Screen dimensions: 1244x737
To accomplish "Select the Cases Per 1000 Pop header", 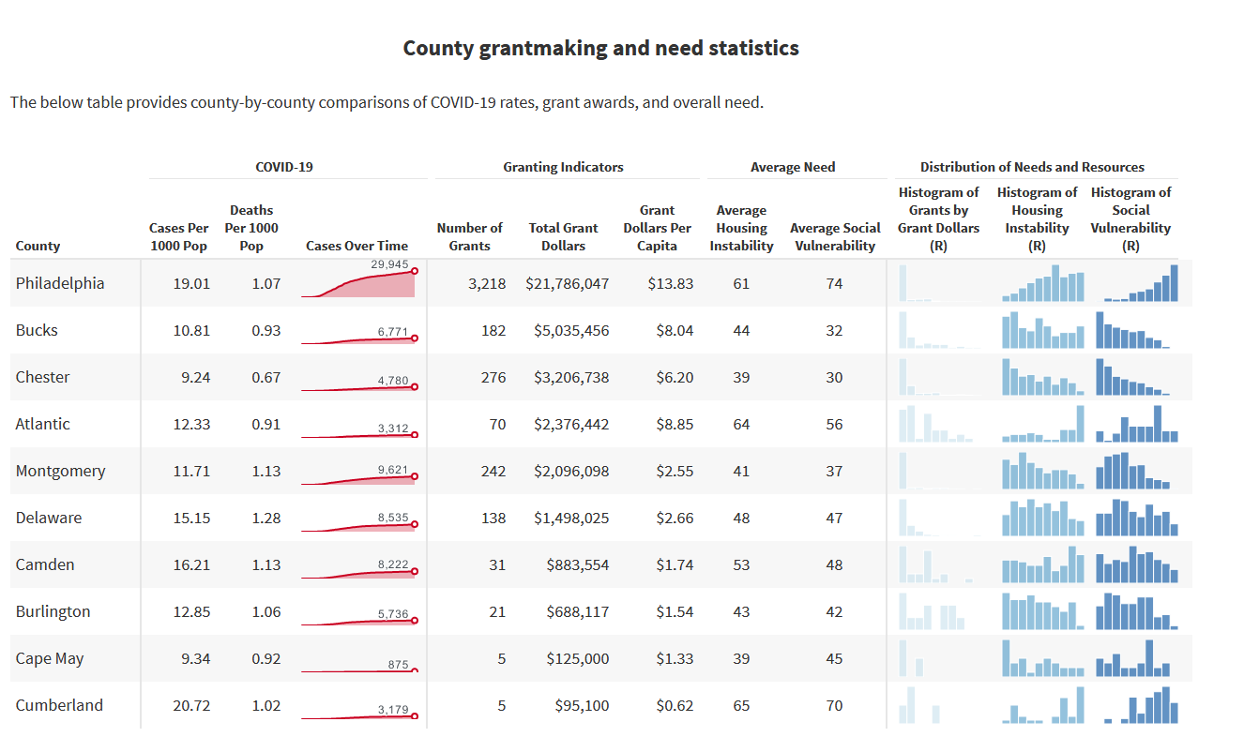I will click(179, 236).
